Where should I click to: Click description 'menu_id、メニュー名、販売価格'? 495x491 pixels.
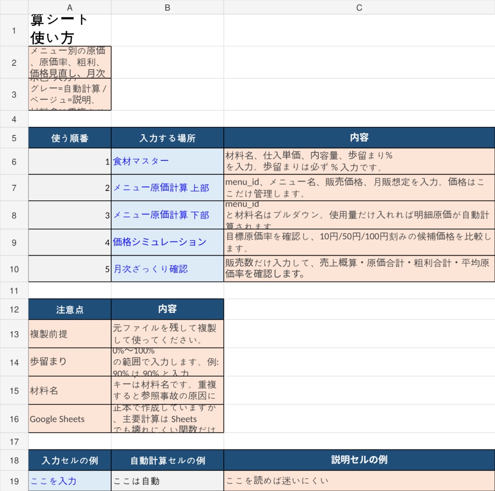tap(359, 188)
